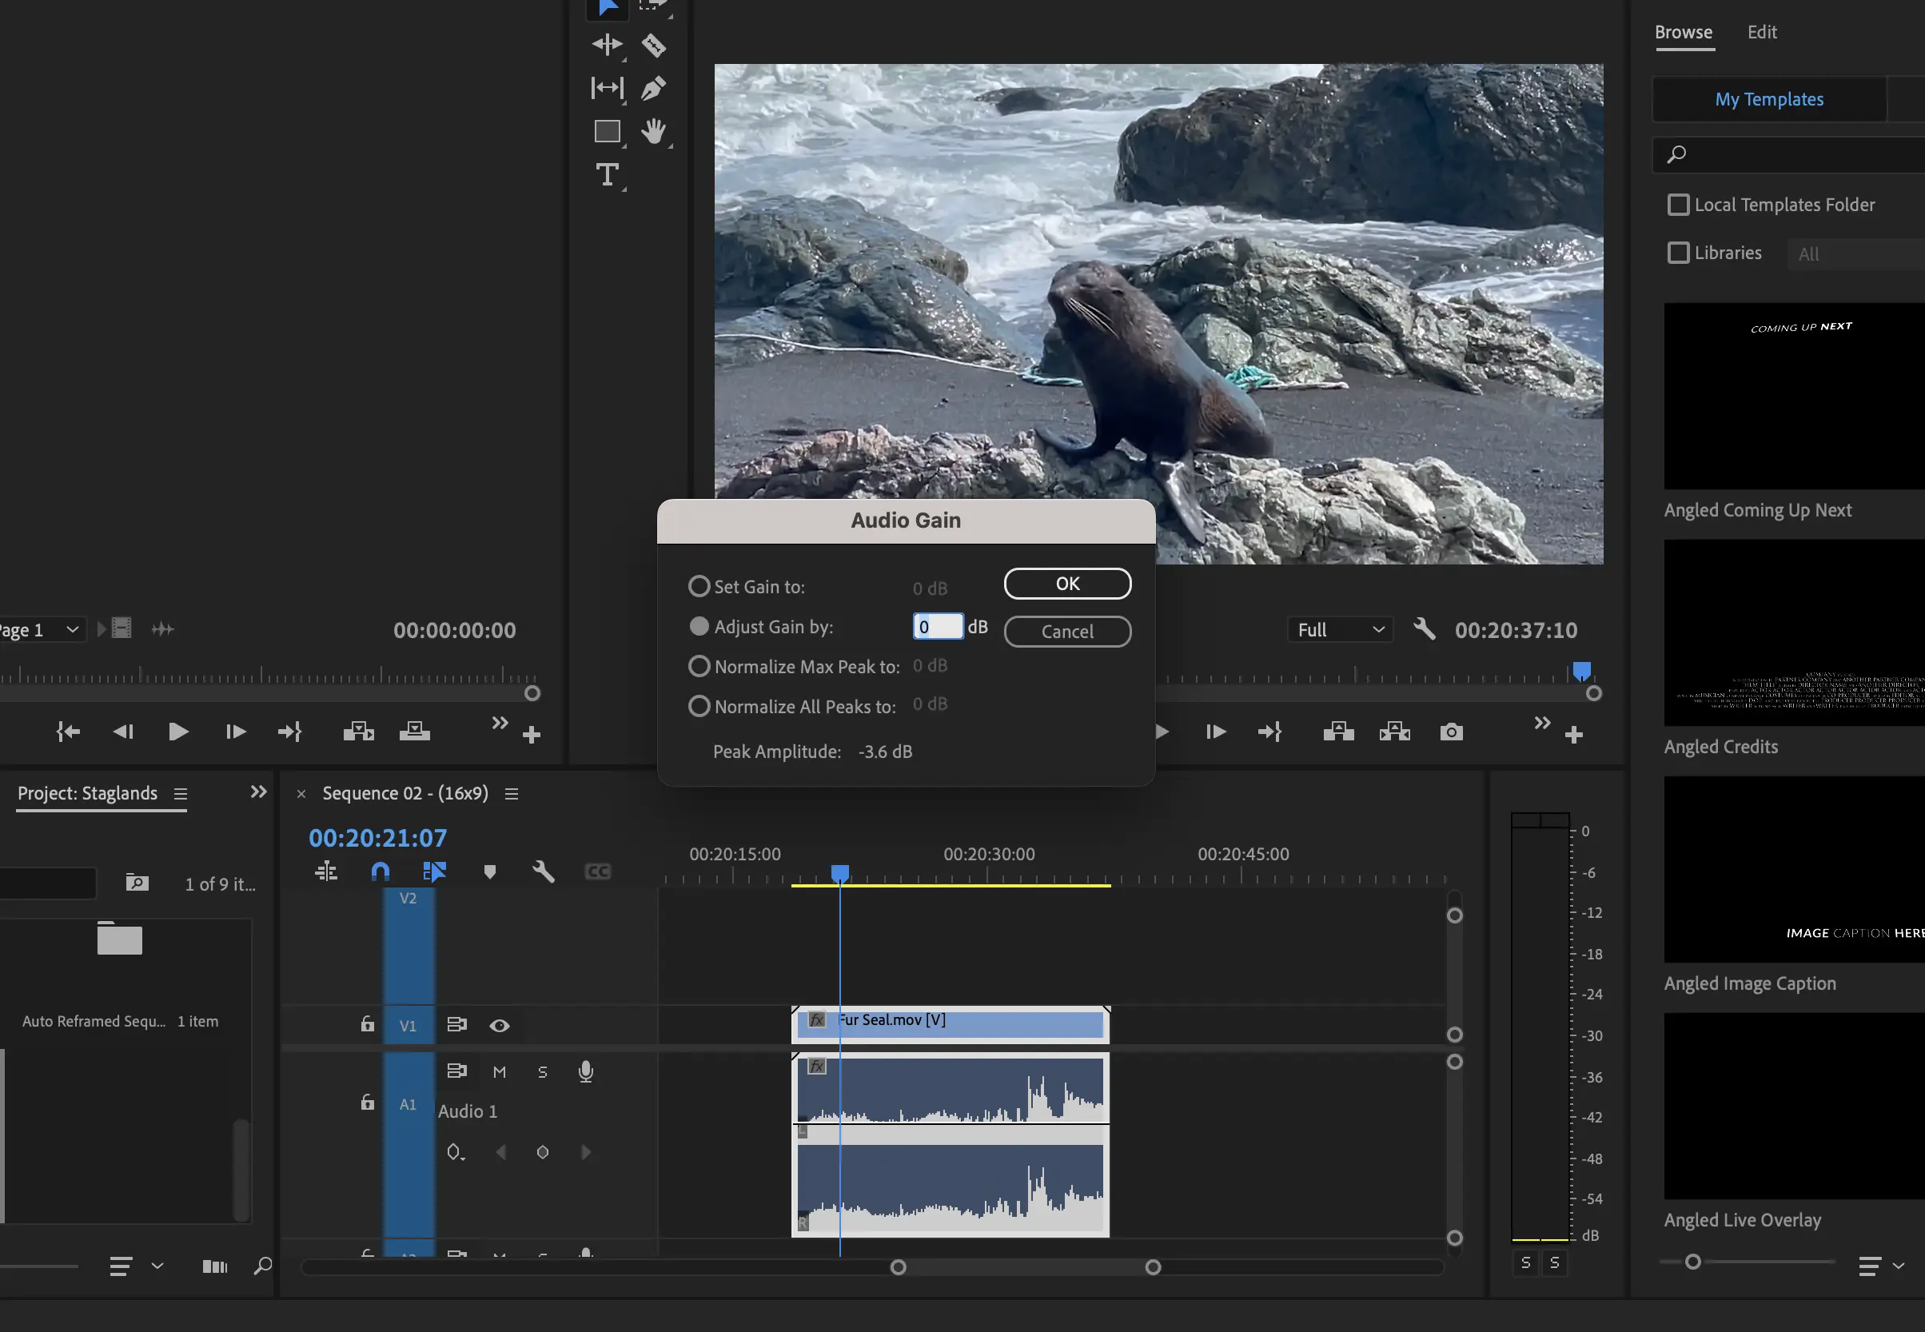The height and width of the screenshot is (1332, 1925).
Task: Open the Sequence 02 panel menu
Action: pos(512,794)
